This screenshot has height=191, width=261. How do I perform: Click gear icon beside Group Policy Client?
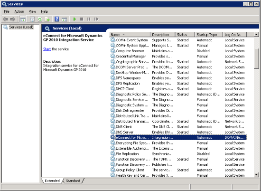(113, 170)
